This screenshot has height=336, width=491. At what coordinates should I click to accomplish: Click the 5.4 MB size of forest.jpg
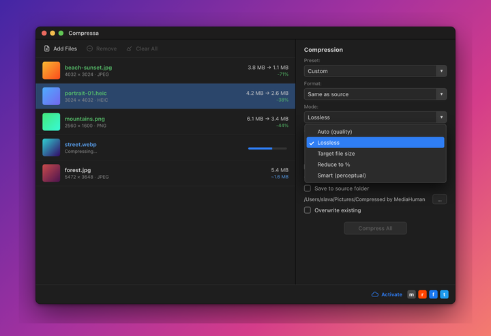(280, 170)
